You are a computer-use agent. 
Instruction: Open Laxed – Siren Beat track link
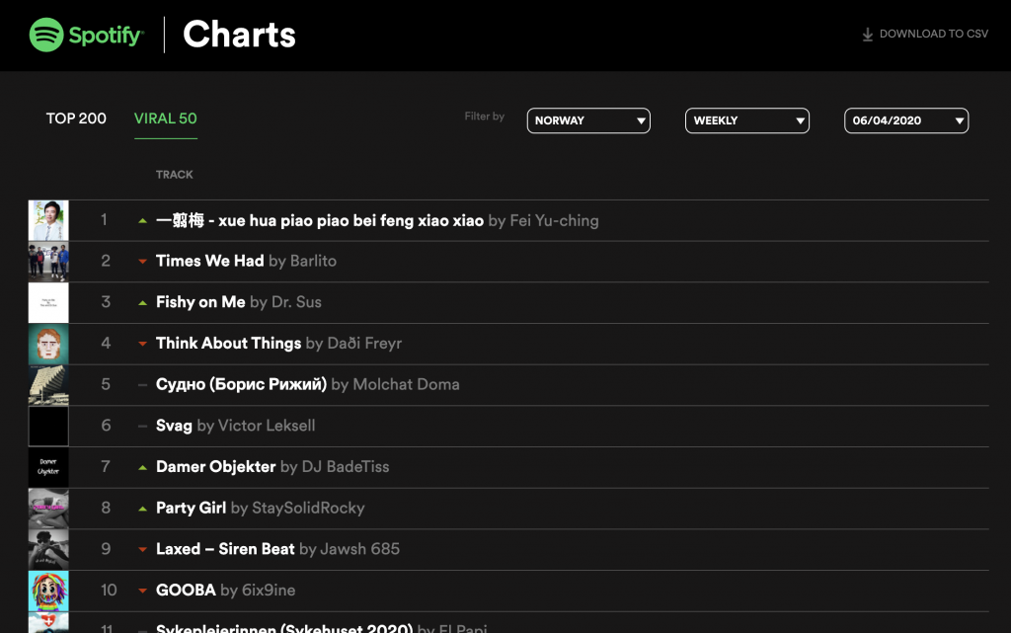pos(225,549)
